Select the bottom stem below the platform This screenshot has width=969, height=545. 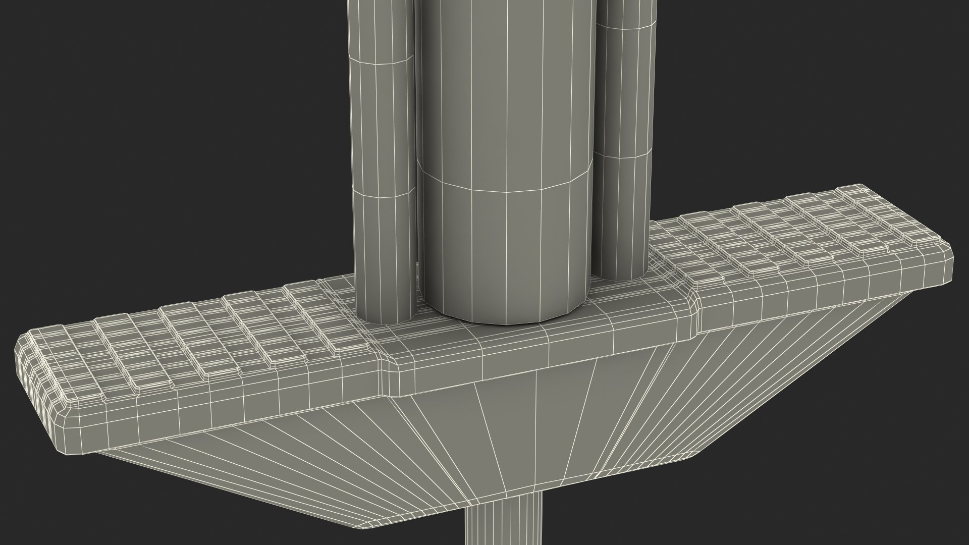tap(504, 527)
